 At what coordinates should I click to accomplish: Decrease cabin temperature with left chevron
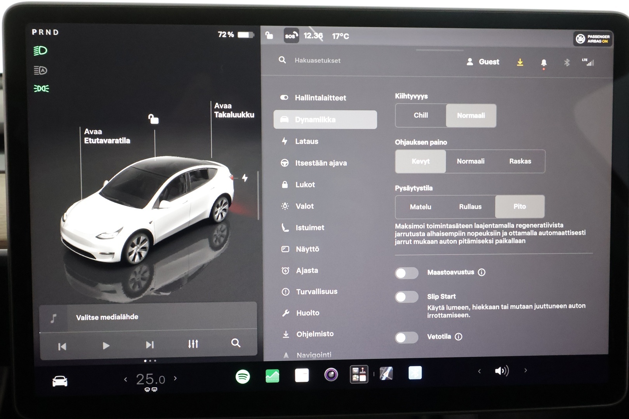[125, 379]
